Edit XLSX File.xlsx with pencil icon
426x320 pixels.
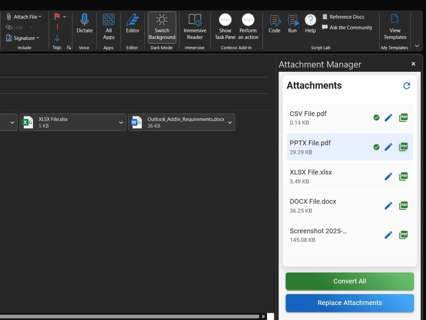point(388,176)
